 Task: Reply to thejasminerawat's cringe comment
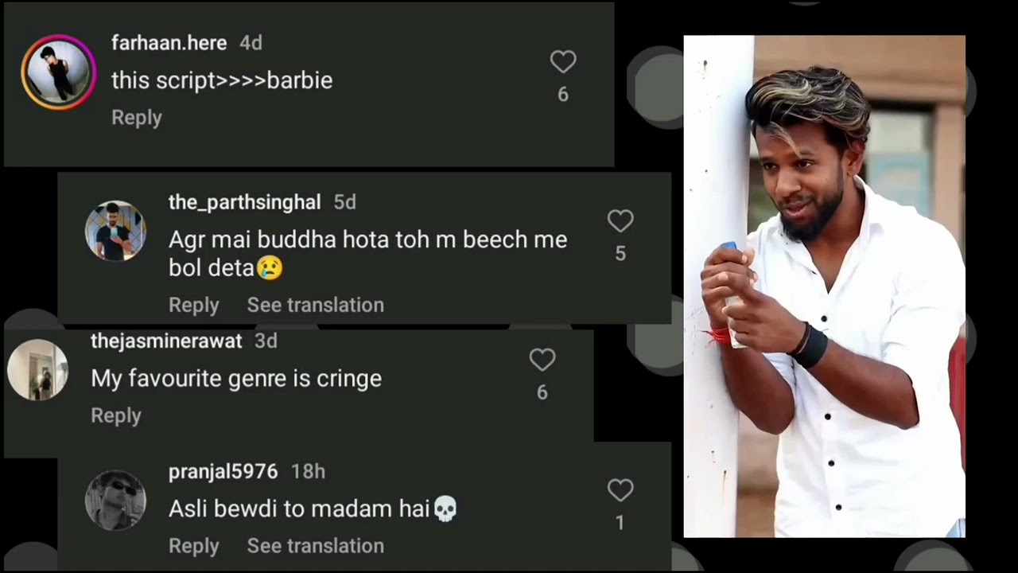tap(116, 415)
